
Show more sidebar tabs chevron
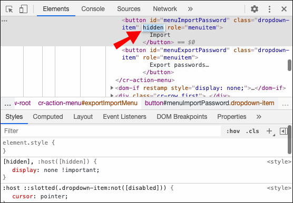(x=259, y=117)
